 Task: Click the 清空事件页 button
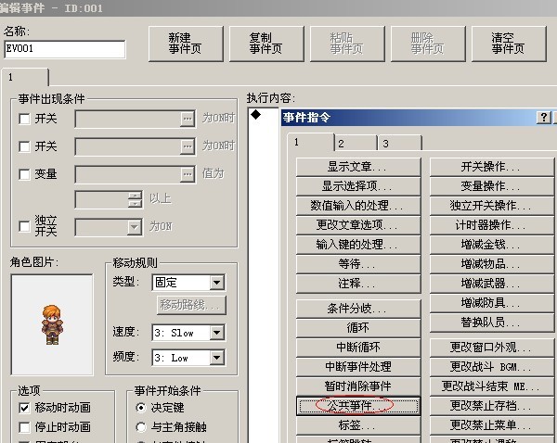pyautogui.click(x=509, y=44)
